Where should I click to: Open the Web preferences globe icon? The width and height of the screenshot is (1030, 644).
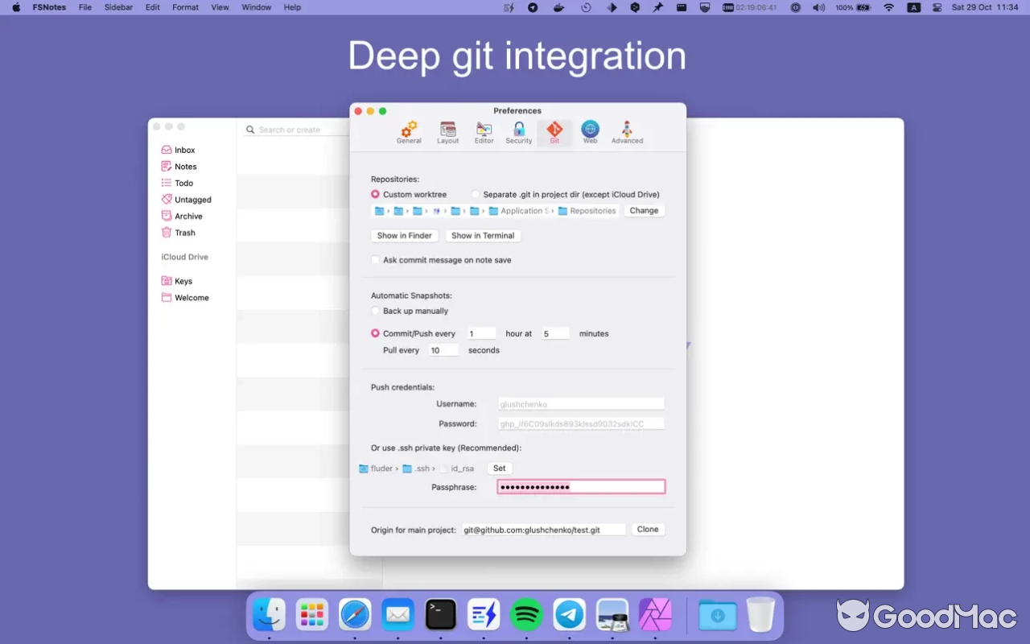(x=590, y=132)
